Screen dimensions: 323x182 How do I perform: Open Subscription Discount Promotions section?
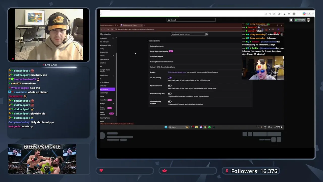200,62
